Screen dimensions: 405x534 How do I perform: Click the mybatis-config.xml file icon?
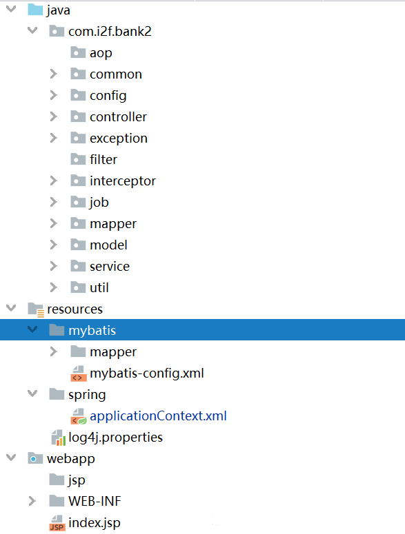coord(79,373)
